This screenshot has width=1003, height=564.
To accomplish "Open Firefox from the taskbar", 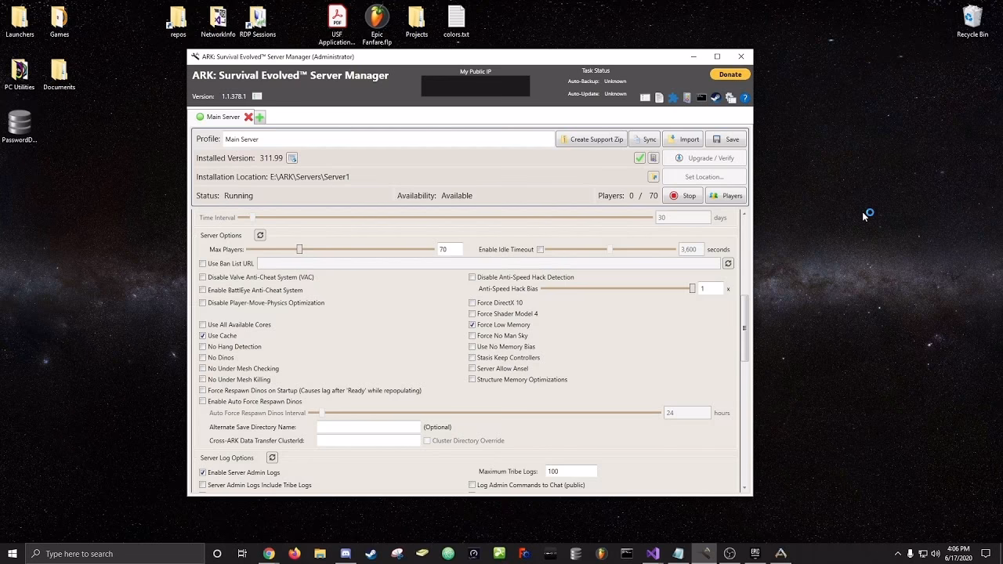I will coord(294,554).
